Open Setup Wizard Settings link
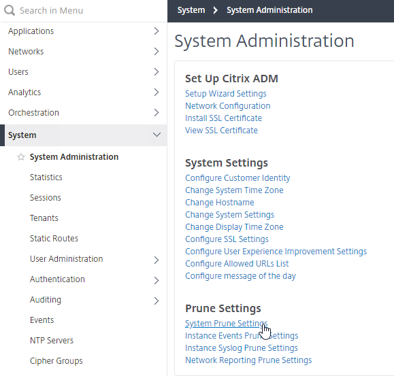The image size is (394, 376). (x=226, y=94)
